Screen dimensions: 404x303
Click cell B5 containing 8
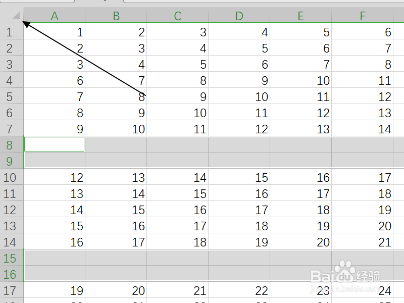(116, 96)
